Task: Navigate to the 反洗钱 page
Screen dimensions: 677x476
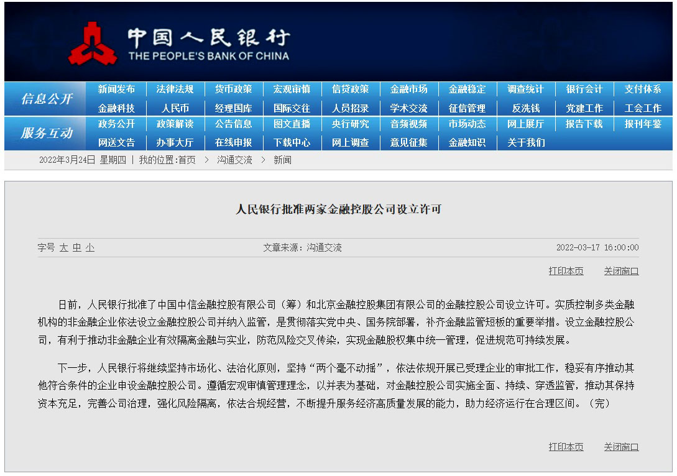Action: (525, 108)
